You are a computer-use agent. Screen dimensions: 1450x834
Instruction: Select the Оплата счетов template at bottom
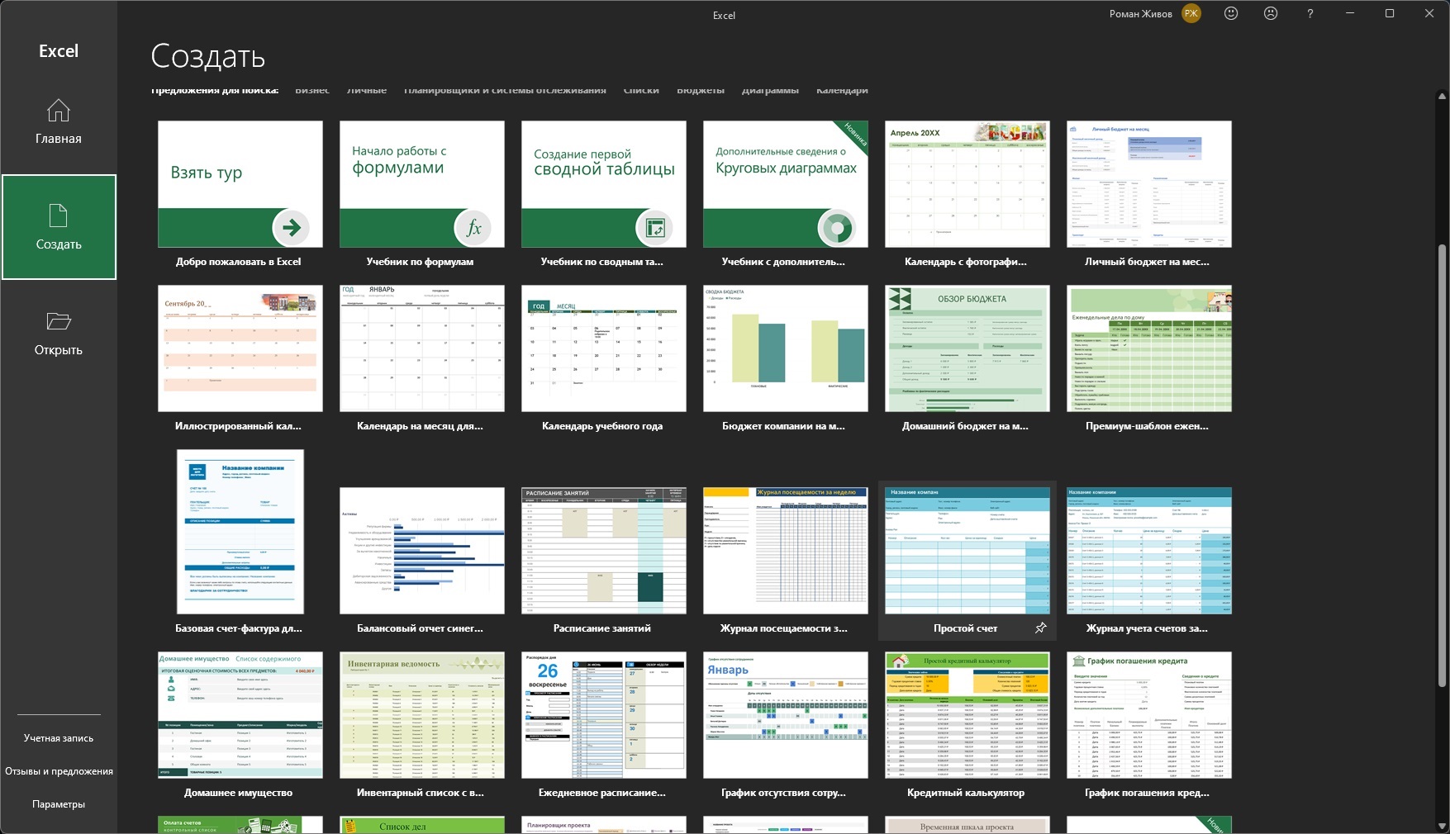pos(240,825)
